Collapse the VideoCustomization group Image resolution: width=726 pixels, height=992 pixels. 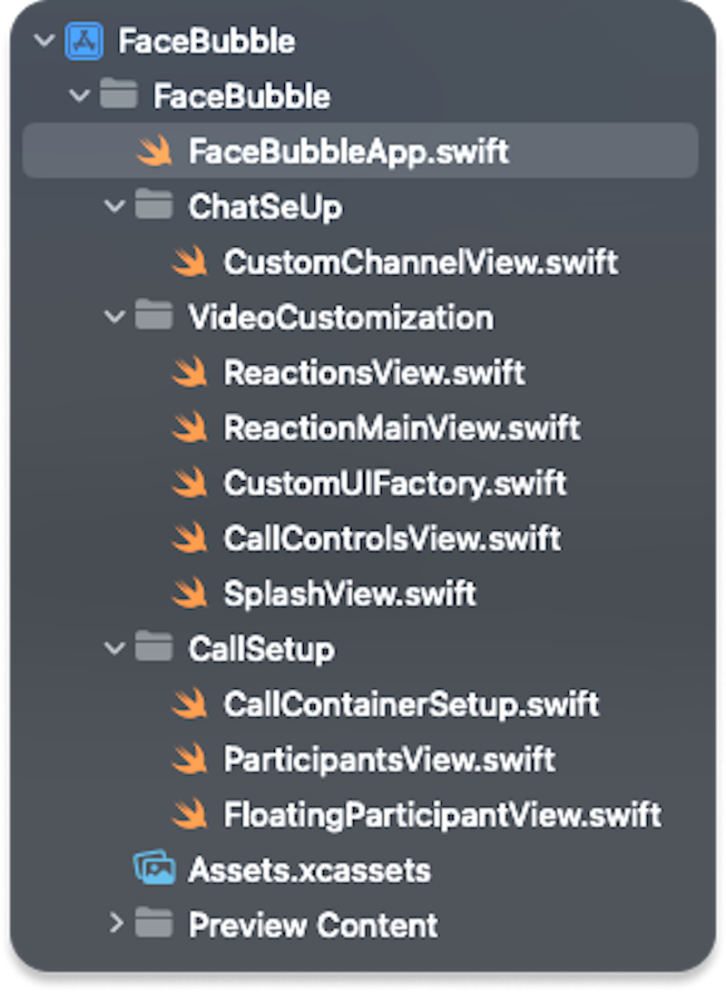pos(113,317)
